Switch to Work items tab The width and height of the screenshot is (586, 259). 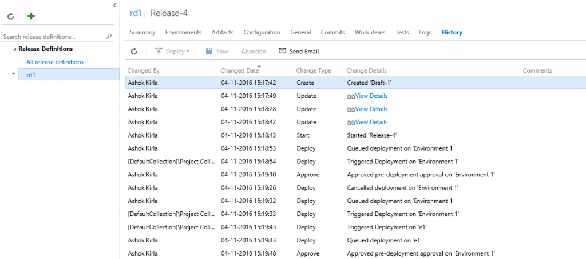[x=370, y=32]
